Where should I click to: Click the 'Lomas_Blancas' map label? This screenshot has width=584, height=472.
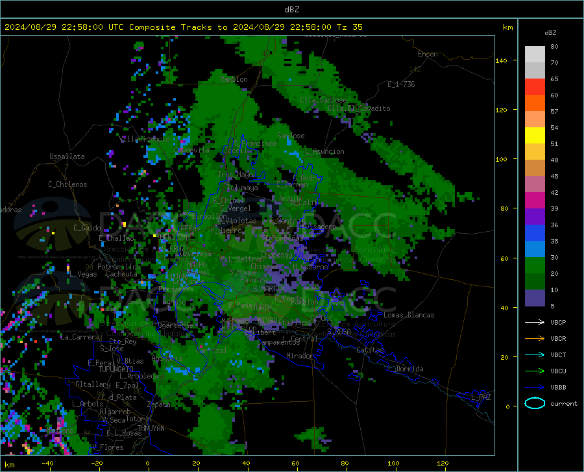(409, 315)
